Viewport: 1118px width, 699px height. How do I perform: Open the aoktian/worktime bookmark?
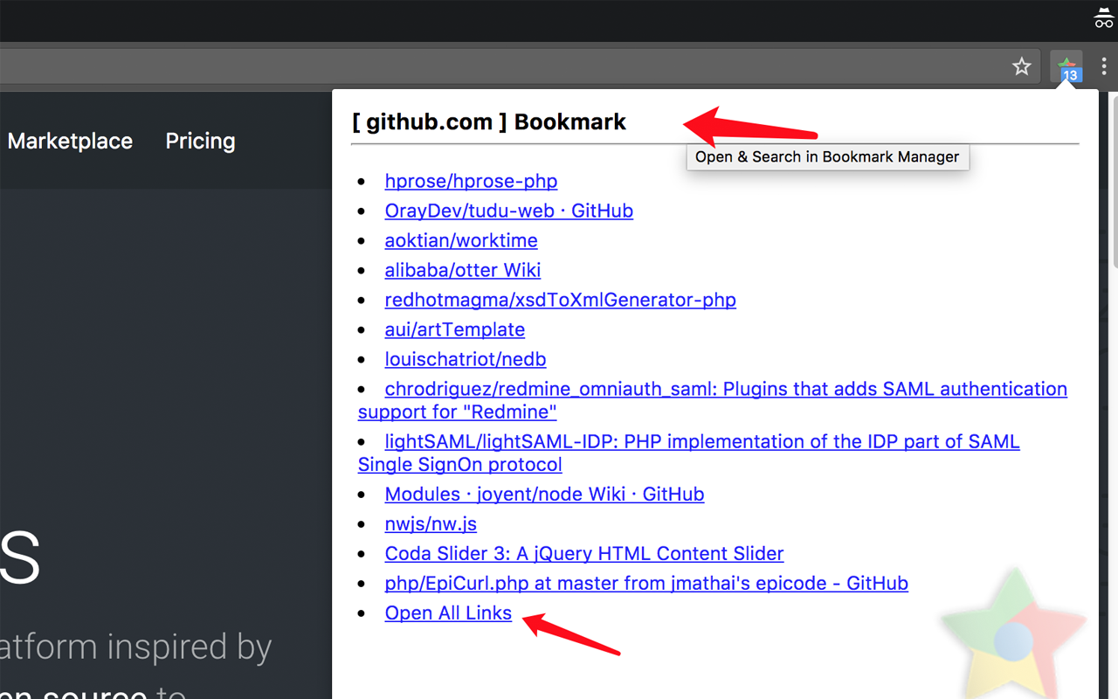point(460,240)
